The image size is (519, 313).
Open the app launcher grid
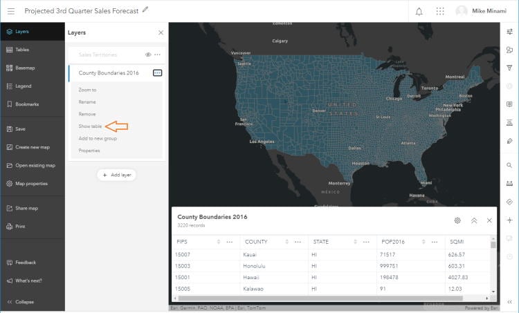tap(440, 11)
